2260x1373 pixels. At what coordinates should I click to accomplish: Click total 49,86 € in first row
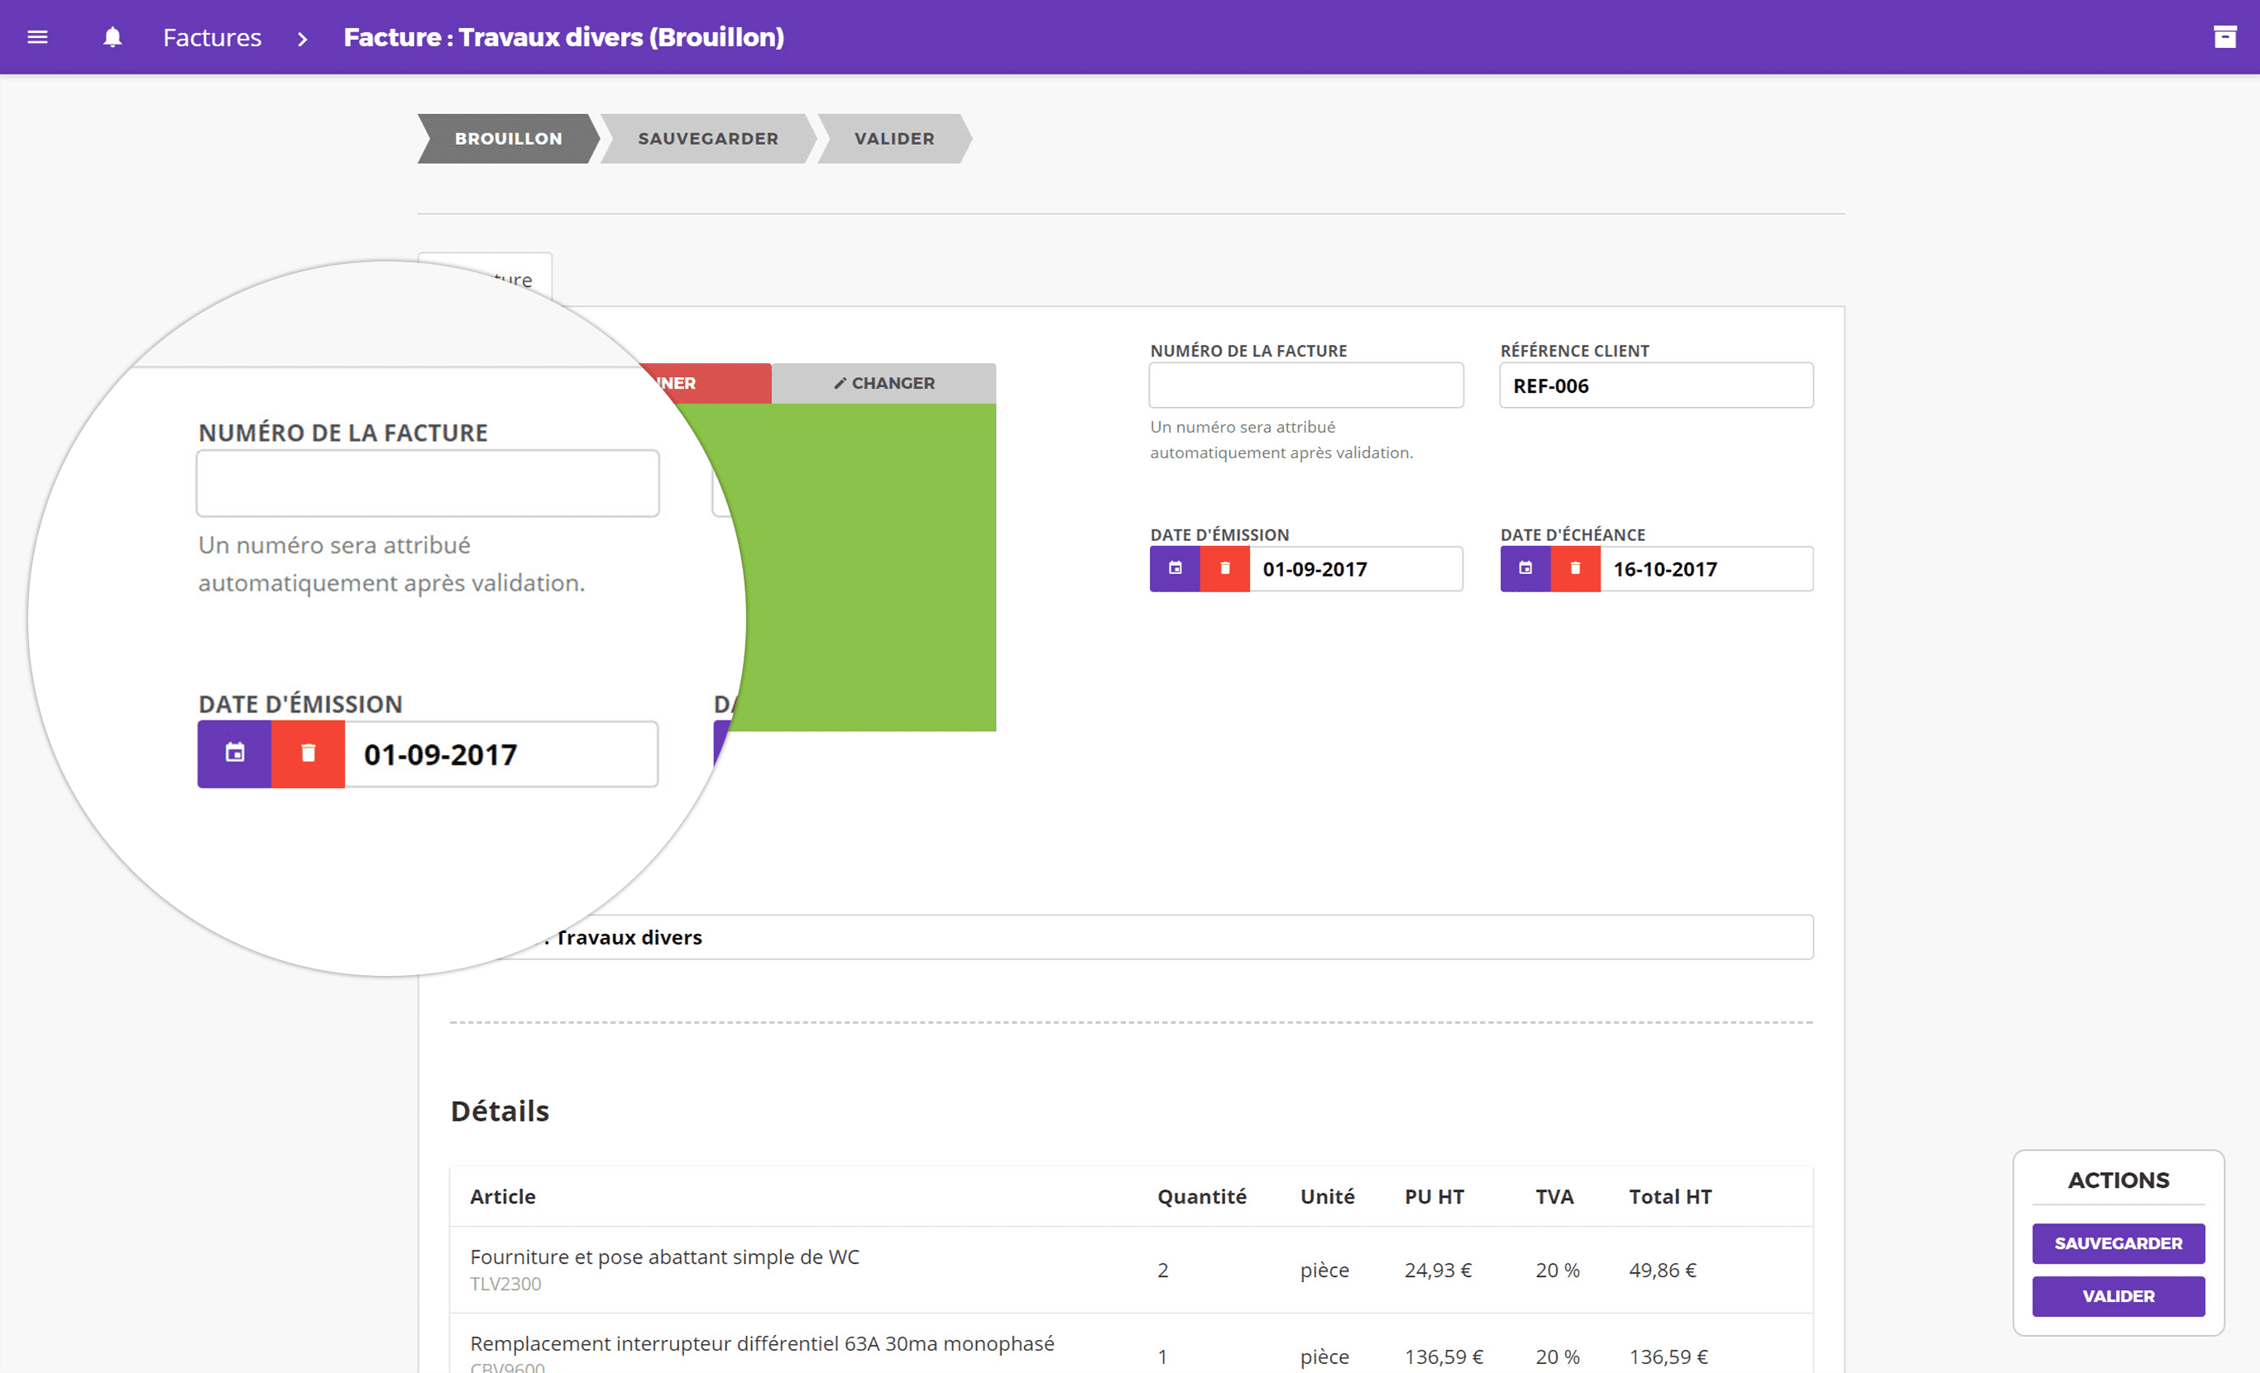tap(1662, 1270)
